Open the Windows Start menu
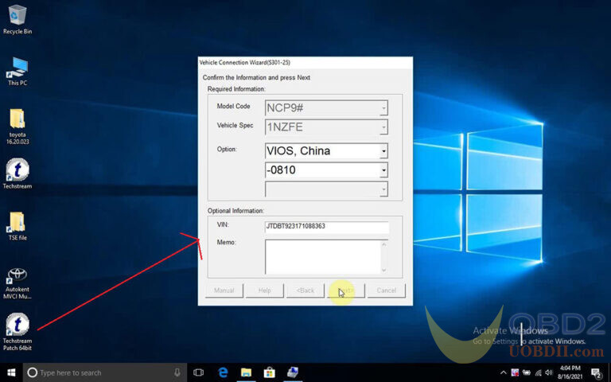Screen dimensions: 611x382 point(11,372)
